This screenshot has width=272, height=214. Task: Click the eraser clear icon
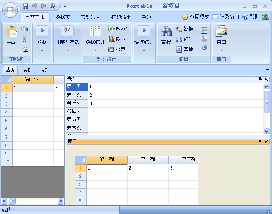(25, 49)
